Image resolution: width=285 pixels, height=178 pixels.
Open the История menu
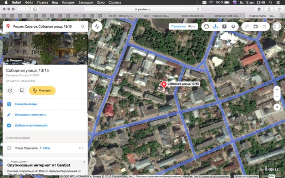(68, 2)
